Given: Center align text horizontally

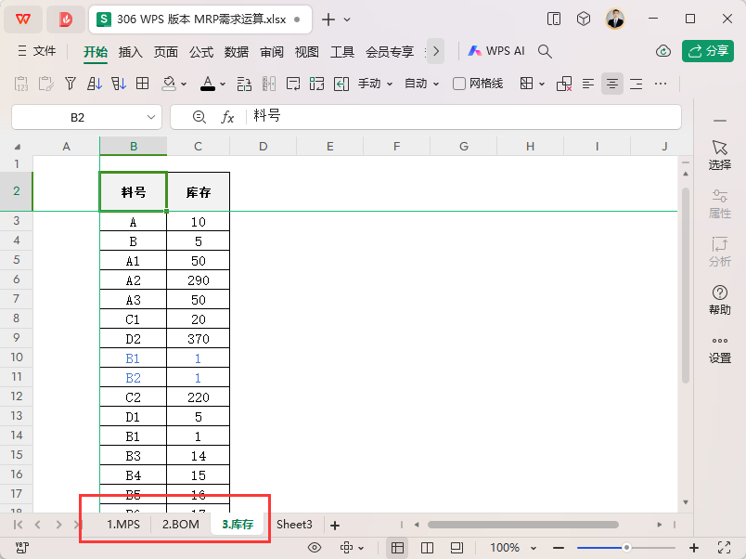Looking at the screenshot, I should 612,84.
